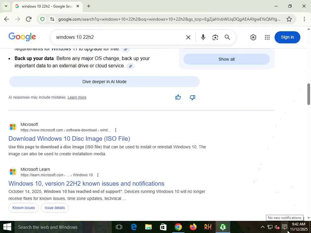The image size is (311, 233).
Task: Open Microsoft Store from the taskbar
Action: [163, 227]
